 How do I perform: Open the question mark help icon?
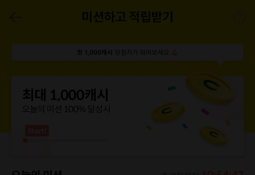(x=239, y=17)
